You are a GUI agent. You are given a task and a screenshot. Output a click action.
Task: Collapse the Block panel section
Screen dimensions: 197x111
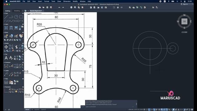coord(4,32)
